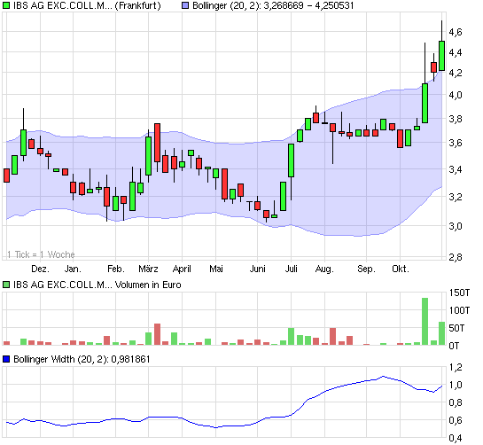Screen dimensions: 483x445
Task: Click the 1,0 Bollinger Width axis label
Action: (x=456, y=385)
